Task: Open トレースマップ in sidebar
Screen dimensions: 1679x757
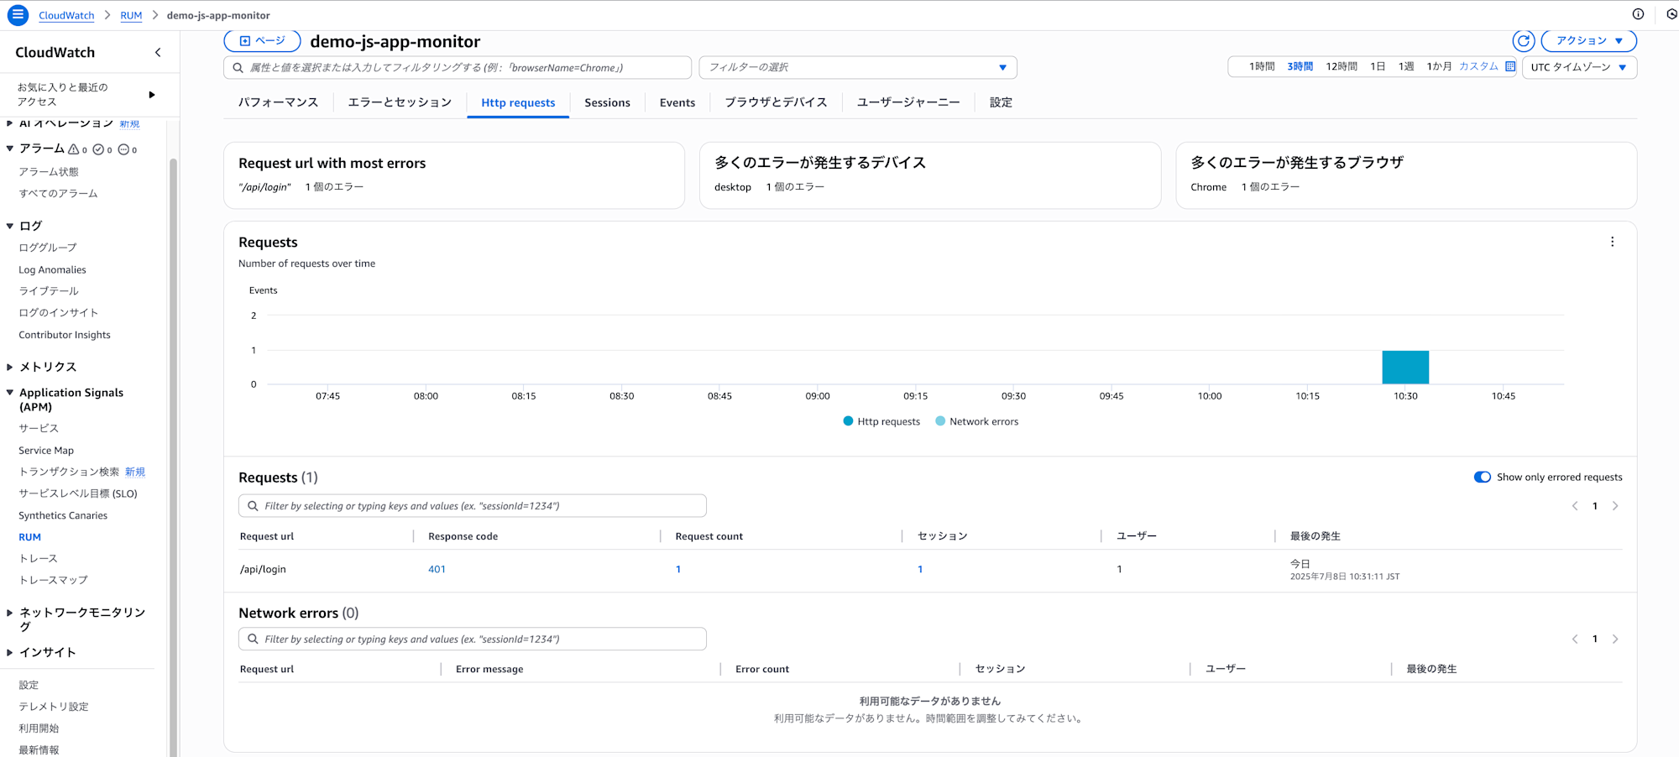Action: pyautogui.click(x=53, y=580)
